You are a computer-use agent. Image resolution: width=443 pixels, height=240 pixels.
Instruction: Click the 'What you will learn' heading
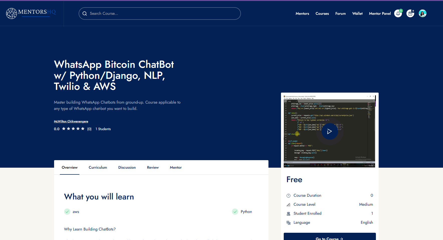[x=99, y=197]
